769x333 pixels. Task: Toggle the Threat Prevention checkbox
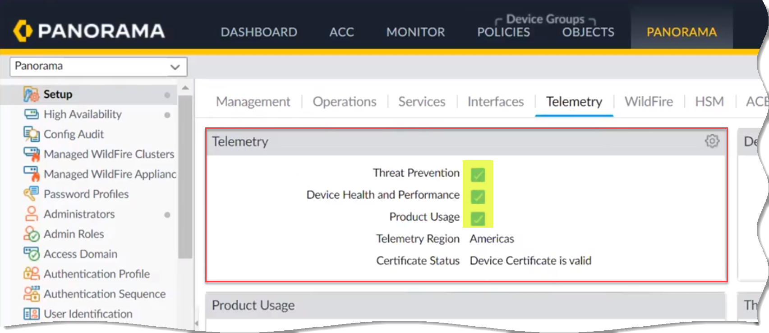point(478,174)
